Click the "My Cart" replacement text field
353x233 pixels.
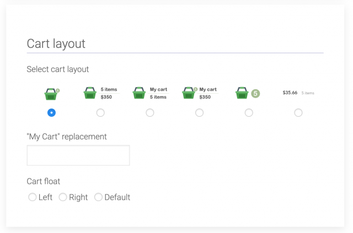(78, 155)
